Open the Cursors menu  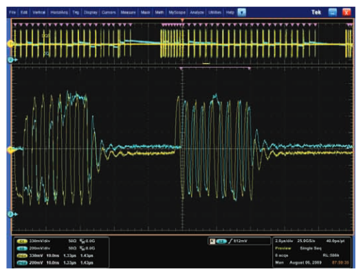[x=109, y=12]
